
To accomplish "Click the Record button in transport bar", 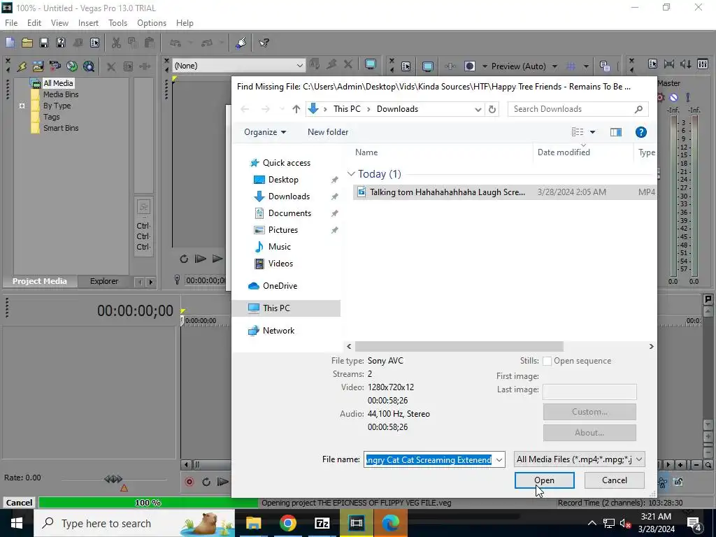I will [x=189, y=482].
